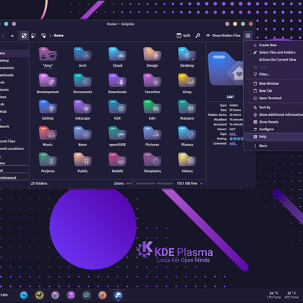
Task: Choose Filter... from the menu
Action: (x=273, y=74)
